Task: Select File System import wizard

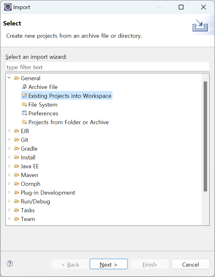Action: click(x=43, y=105)
